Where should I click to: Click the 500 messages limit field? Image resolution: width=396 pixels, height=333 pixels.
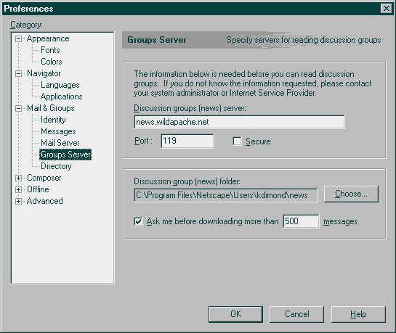pyautogui.click(x=301, y=221)
